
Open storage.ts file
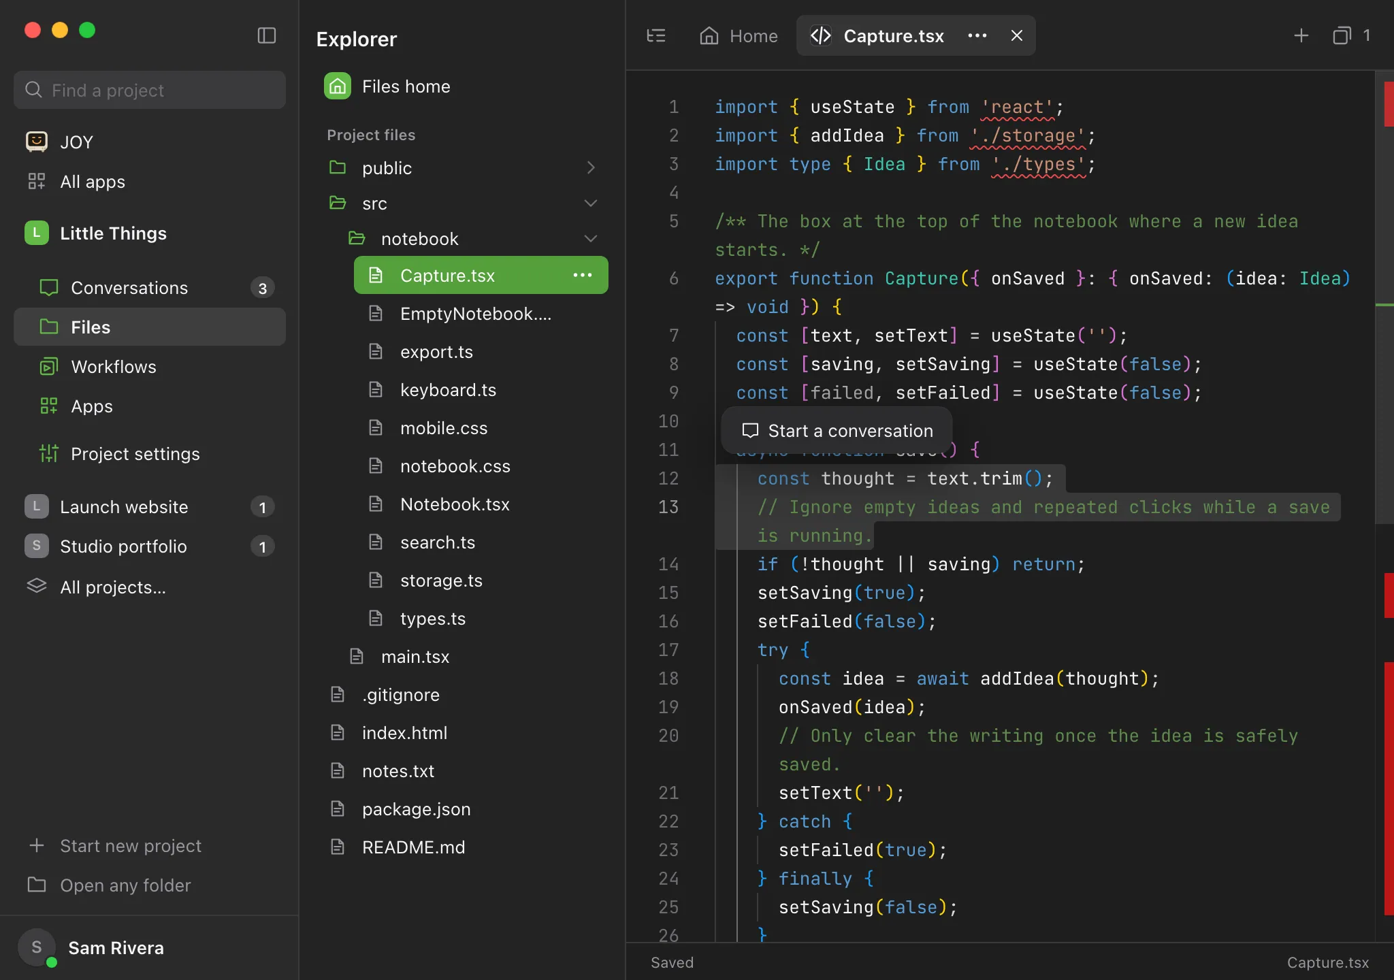(481, 580)
